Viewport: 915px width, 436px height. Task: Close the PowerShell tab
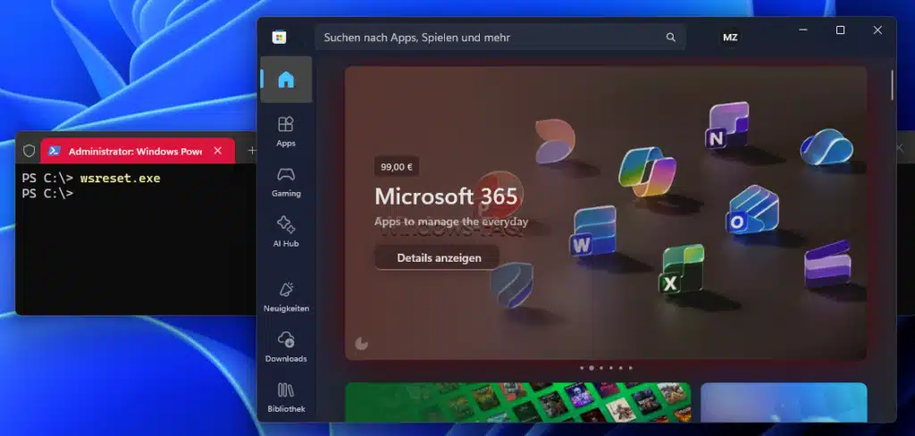[218, 151]
